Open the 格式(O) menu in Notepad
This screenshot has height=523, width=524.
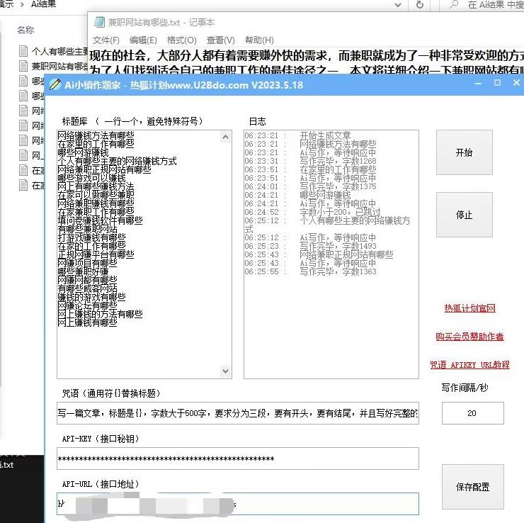pos(181,40)
